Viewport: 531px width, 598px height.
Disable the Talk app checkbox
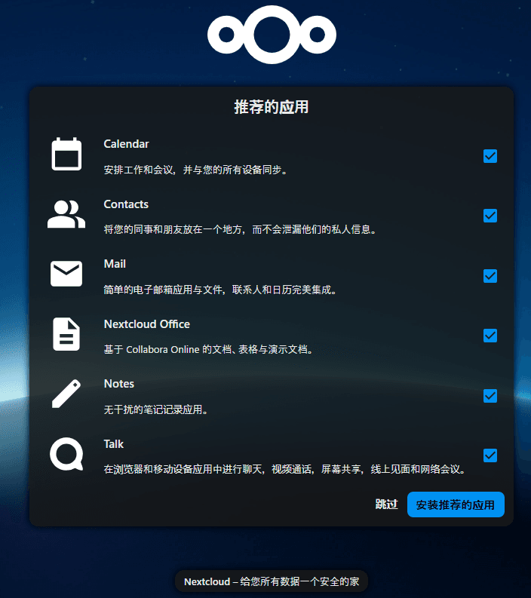490,455
